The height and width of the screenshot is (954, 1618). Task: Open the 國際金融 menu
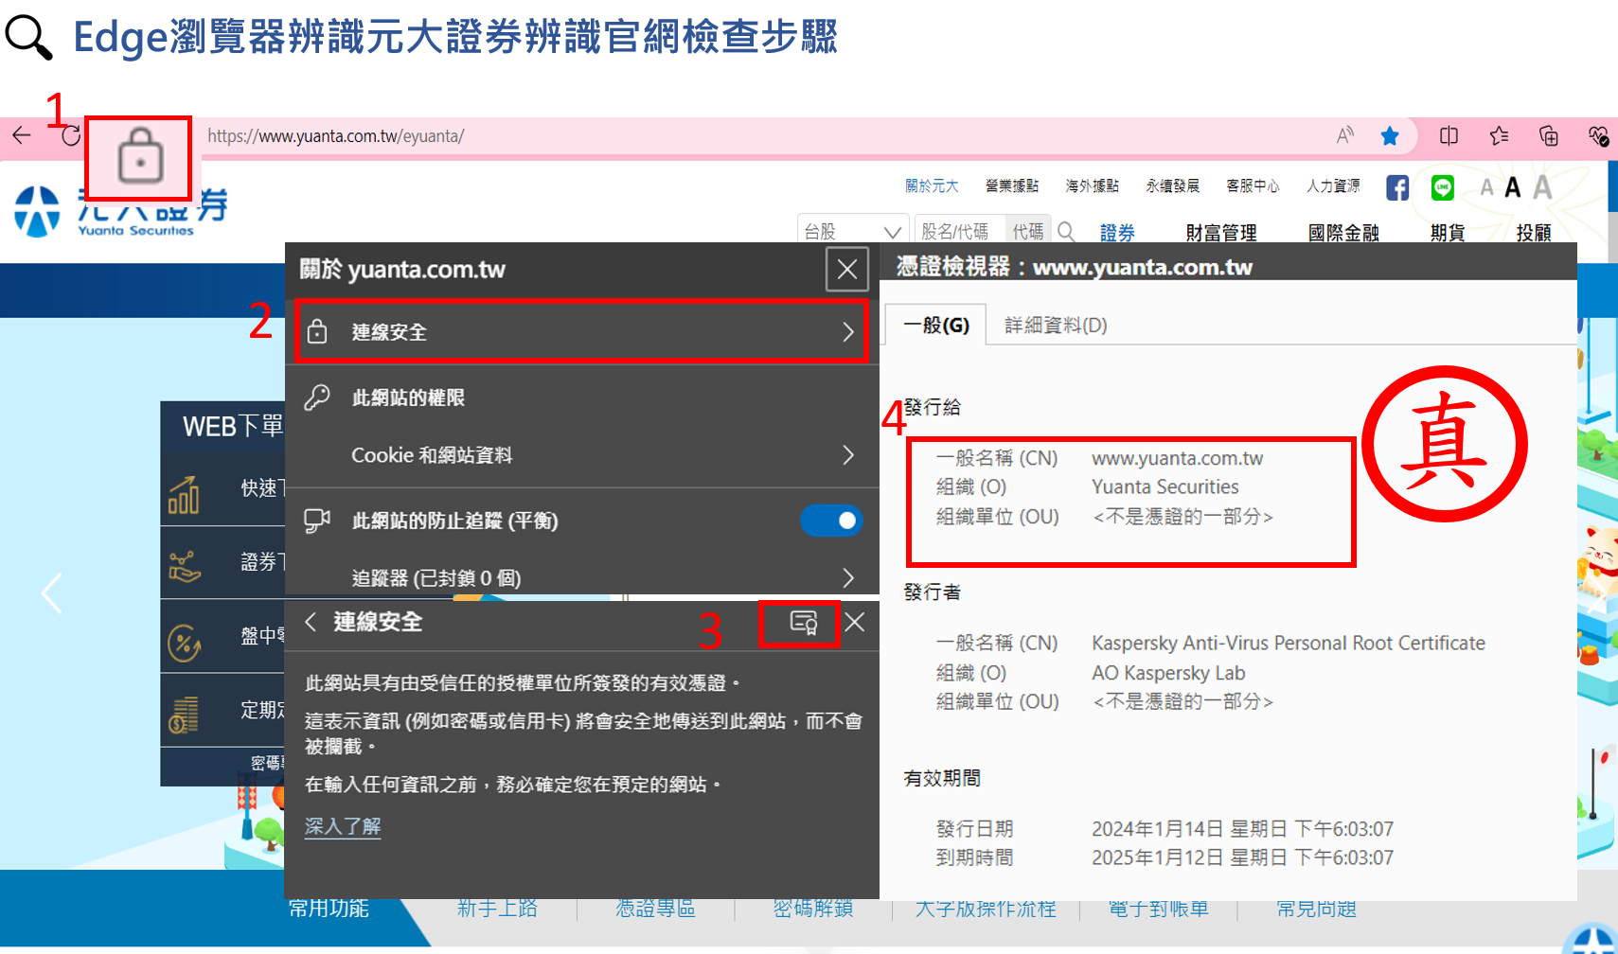pos(1343,232)
